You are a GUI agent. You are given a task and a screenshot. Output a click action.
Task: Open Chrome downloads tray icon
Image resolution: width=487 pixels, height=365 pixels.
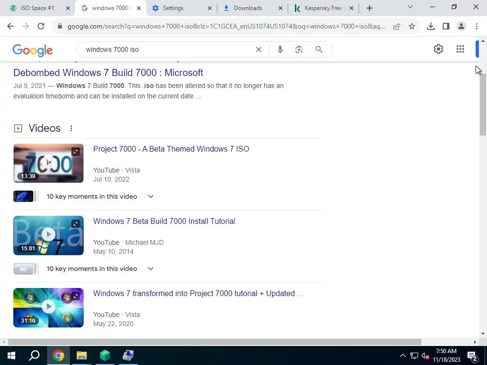click(431, 27)
